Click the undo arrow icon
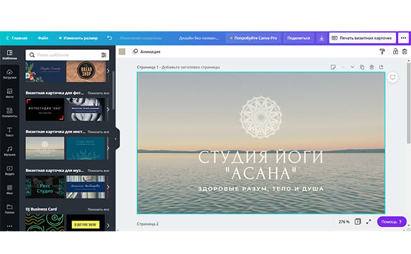The height and width of the screenshot is (254, 411). 110,38
